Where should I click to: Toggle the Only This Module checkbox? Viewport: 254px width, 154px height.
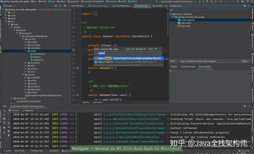[124, 49]
